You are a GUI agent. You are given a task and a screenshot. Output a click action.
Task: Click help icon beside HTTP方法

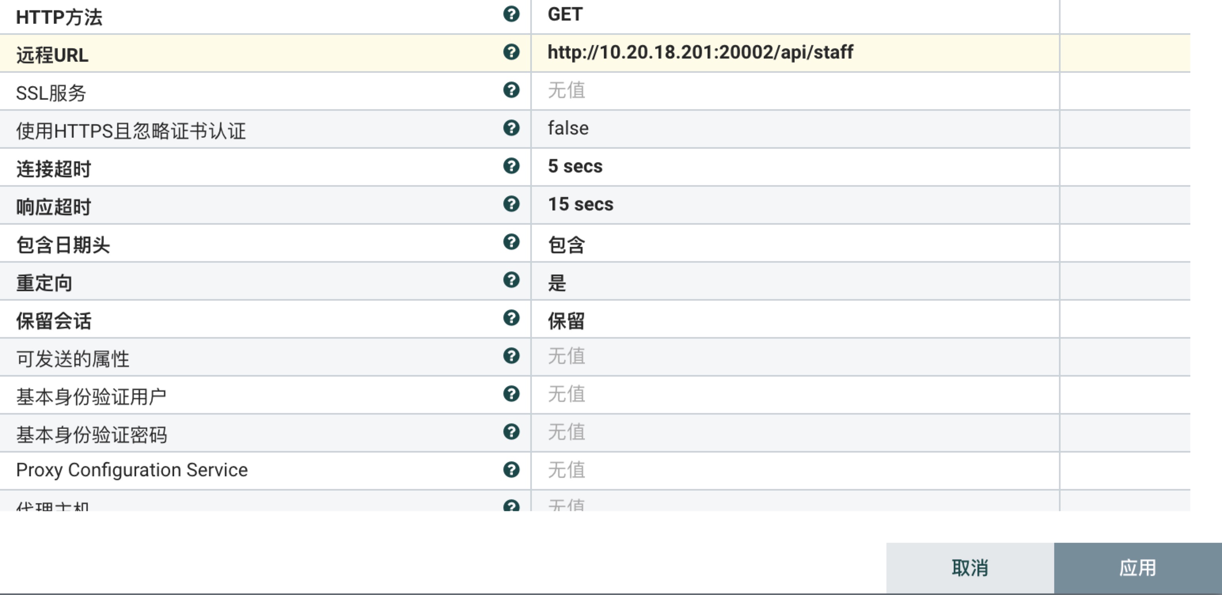tap(511, 14)
